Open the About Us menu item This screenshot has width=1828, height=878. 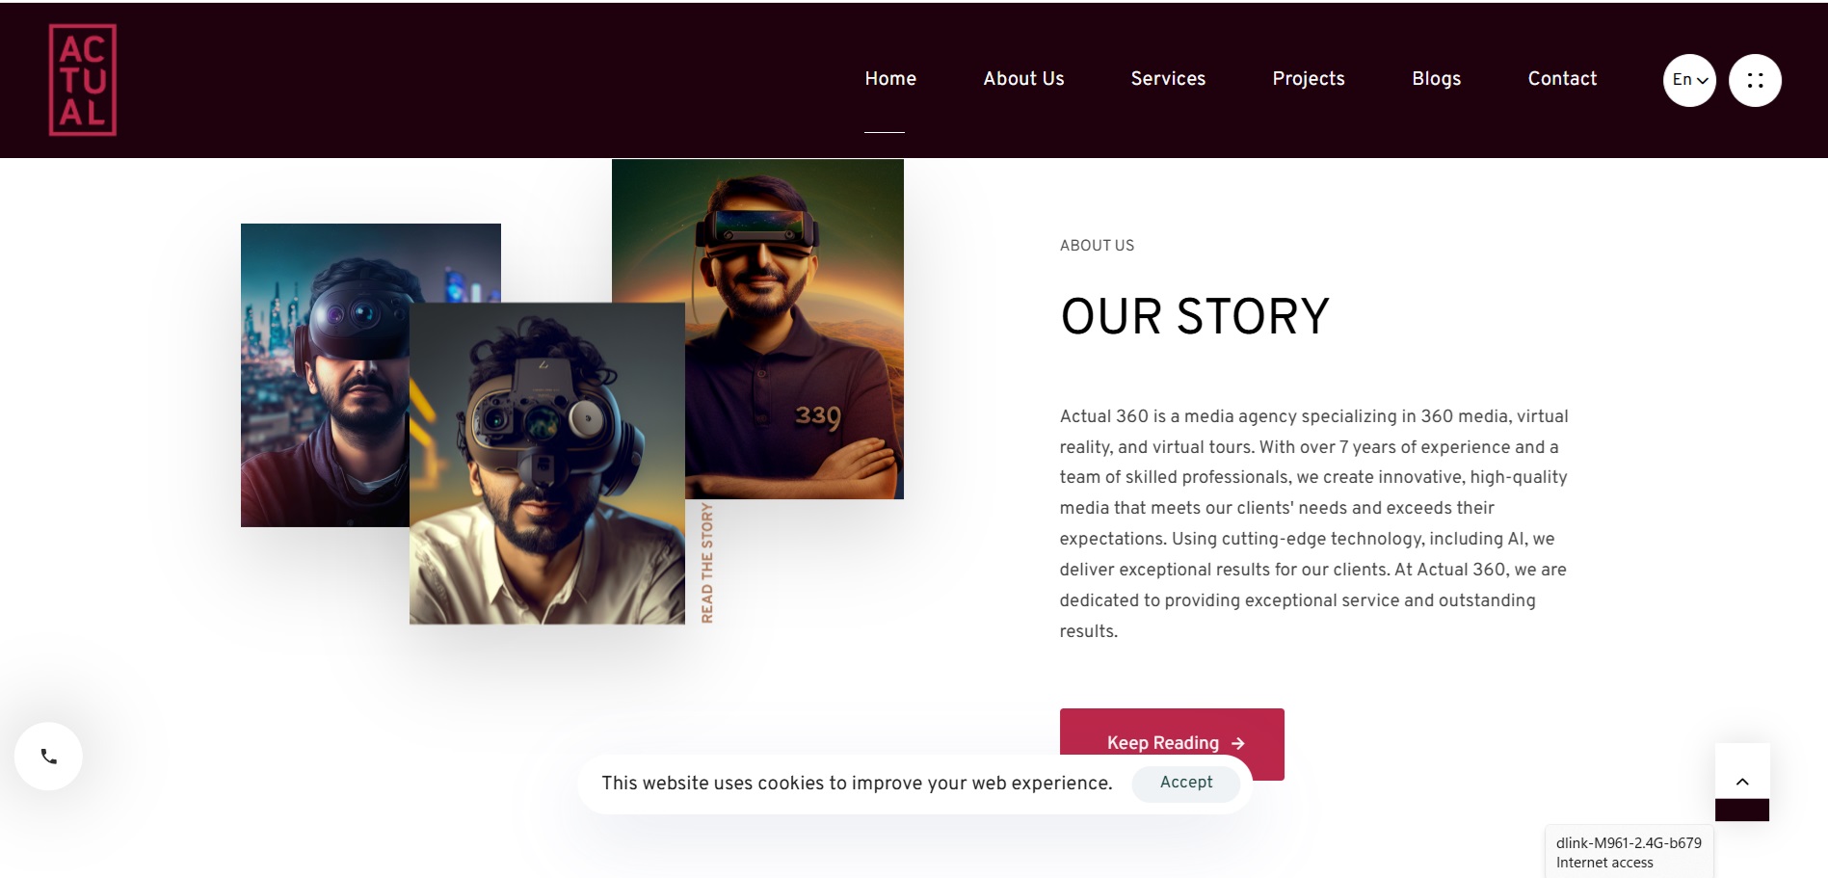click(1023, 79)
